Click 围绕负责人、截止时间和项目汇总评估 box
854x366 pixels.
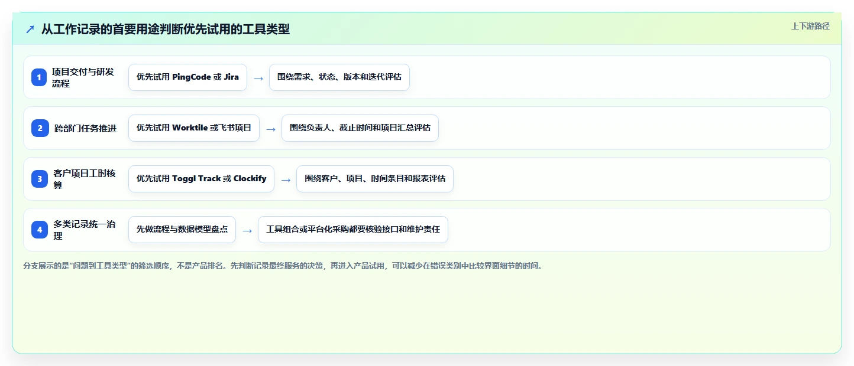(x=360, y=128)
